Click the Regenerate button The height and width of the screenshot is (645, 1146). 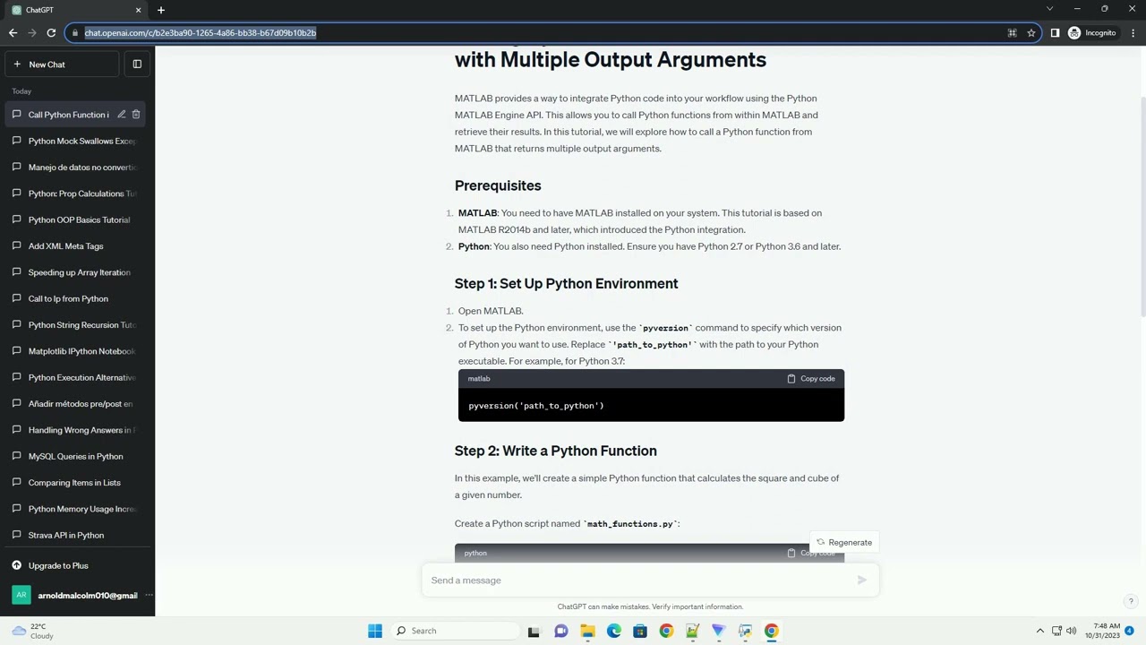843,542
